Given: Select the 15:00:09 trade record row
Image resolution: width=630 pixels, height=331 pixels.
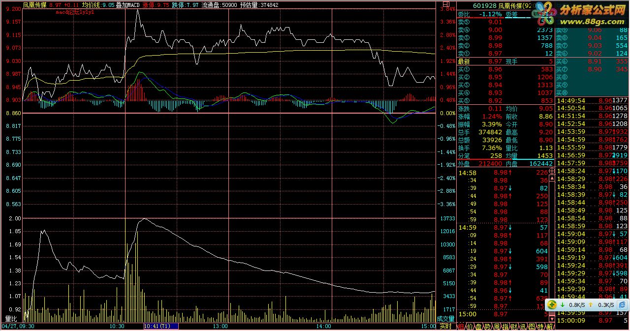Looking at the screenshot, I should coord(593,321).
